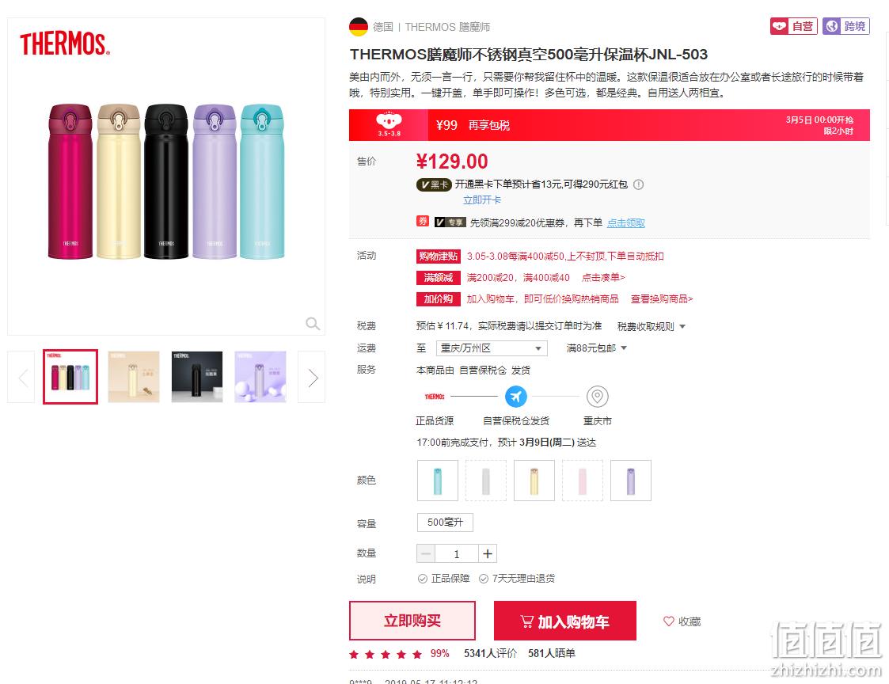The image size is (889, 684).
Task: Click the 加入购物车 add to cart button
Action: 564,621
